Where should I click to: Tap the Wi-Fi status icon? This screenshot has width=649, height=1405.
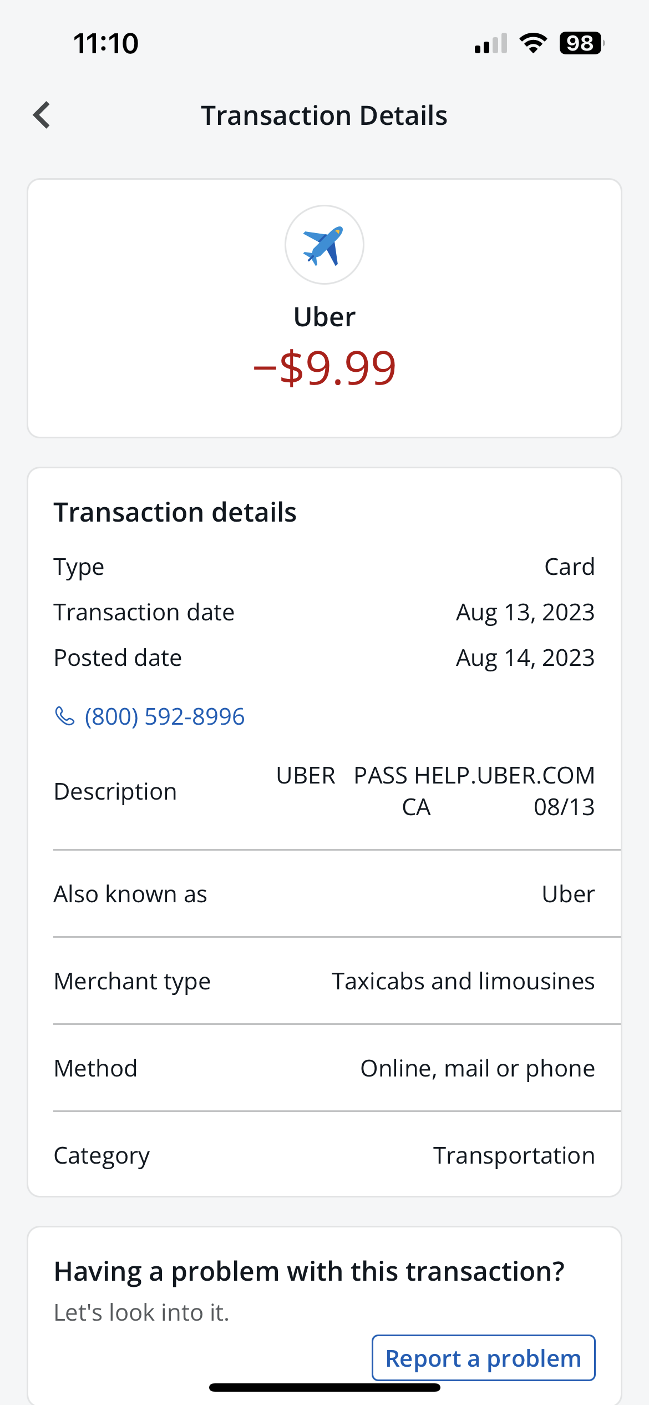tap(533, 43)
